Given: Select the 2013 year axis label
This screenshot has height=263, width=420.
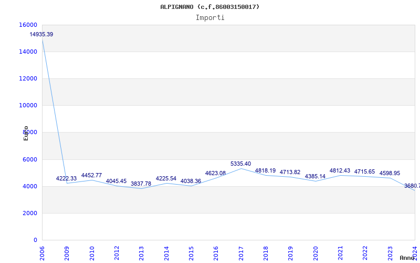Looking at the screenshot, I should click(x=142, y=252).
